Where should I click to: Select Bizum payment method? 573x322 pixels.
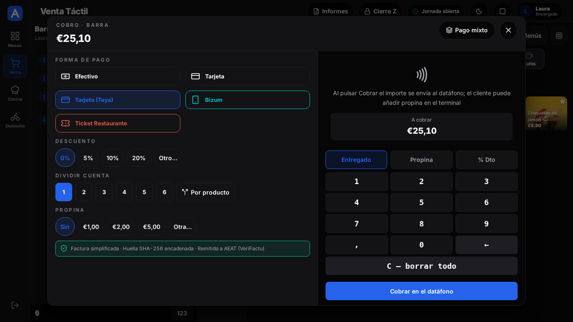[x=247, y=100]
